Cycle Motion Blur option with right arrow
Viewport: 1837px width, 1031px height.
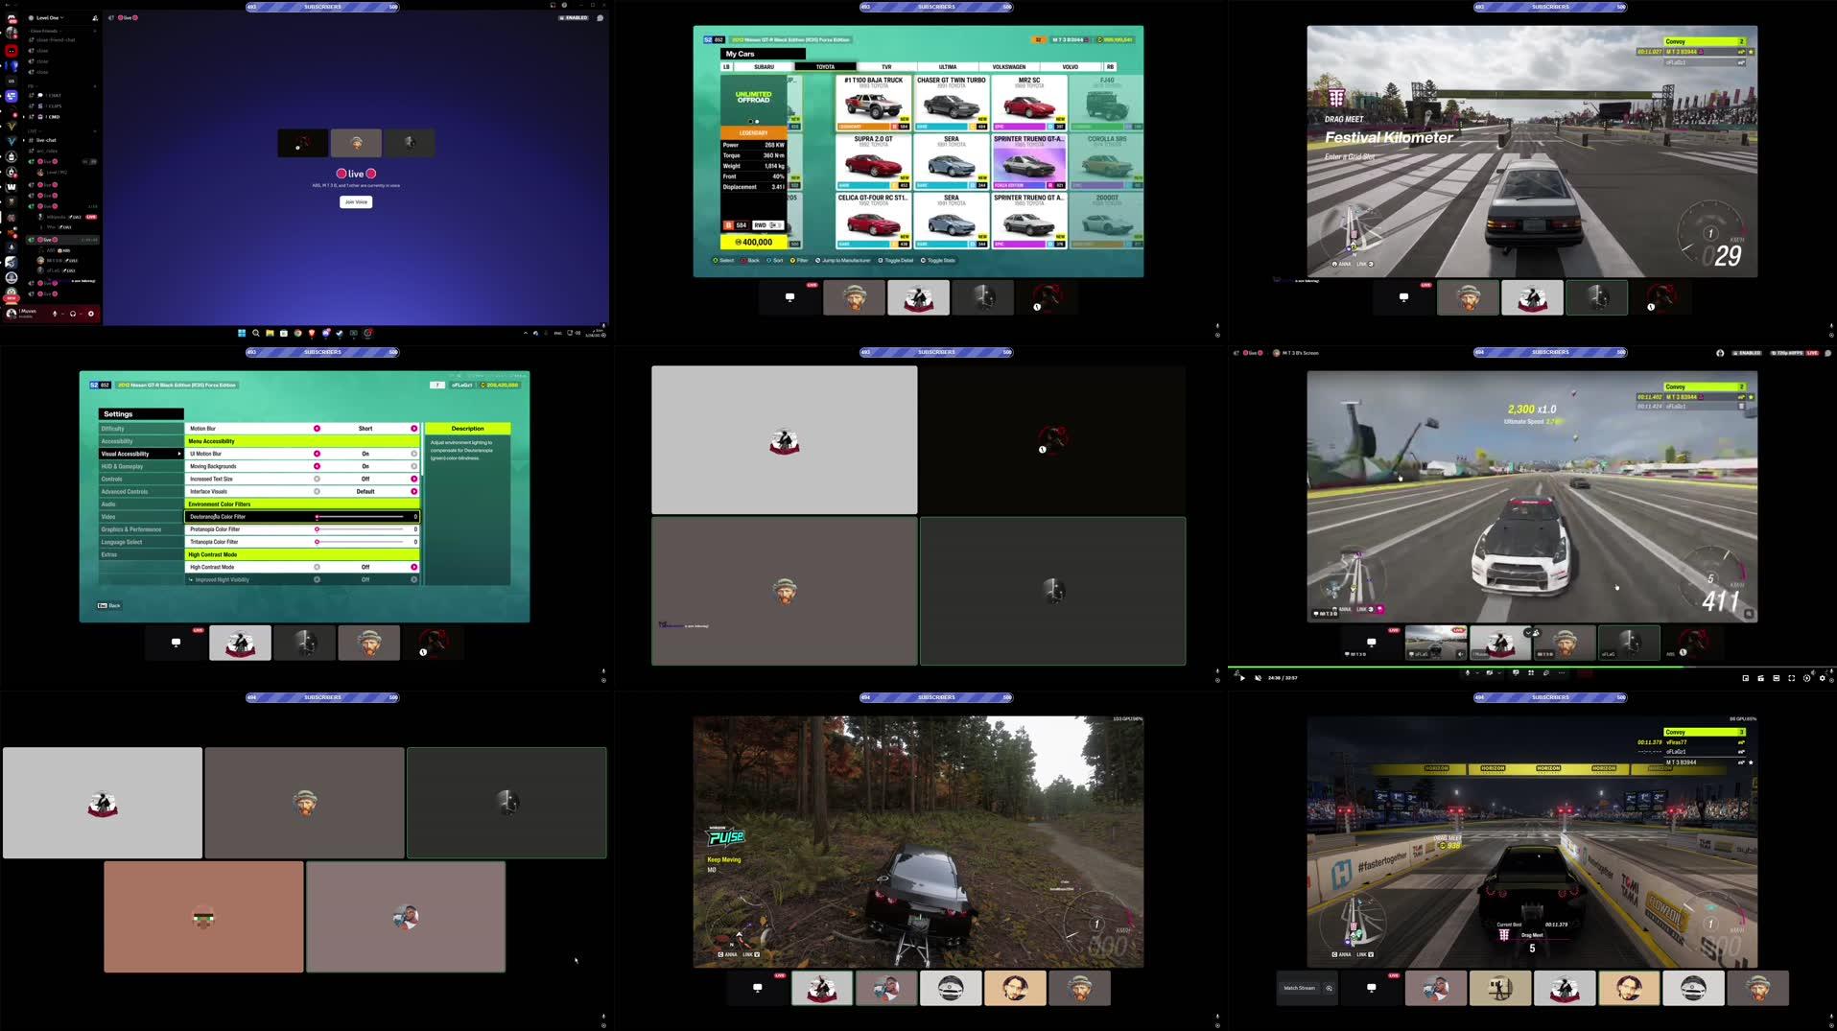[x=414, y=429]
